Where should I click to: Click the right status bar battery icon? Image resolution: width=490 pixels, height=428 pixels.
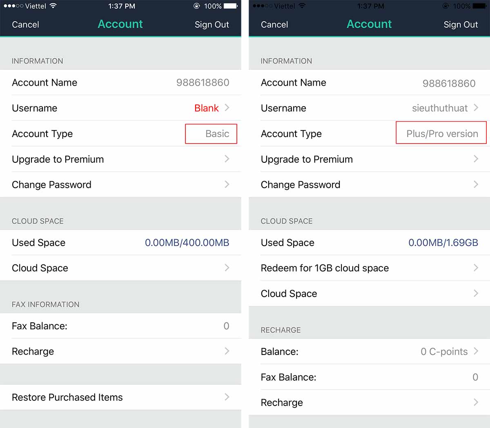[479, 6]
